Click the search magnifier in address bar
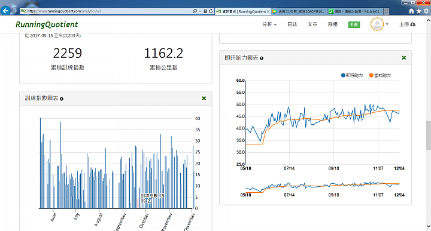431x231 pixels. [195, 11]
